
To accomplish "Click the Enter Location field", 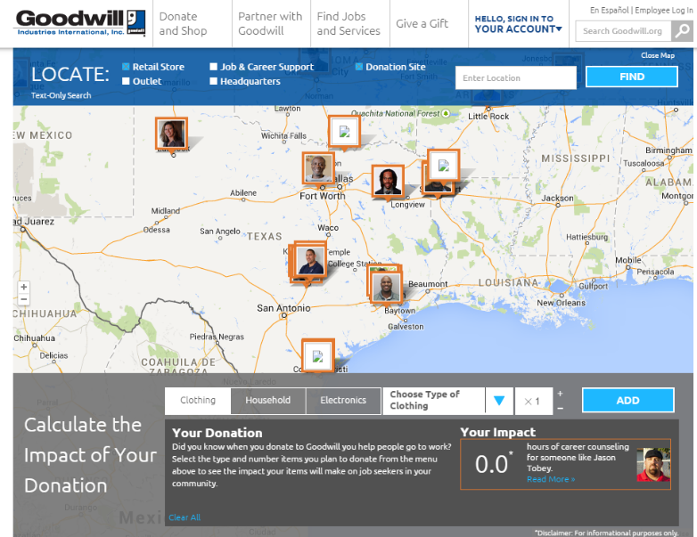I will 516,77.
